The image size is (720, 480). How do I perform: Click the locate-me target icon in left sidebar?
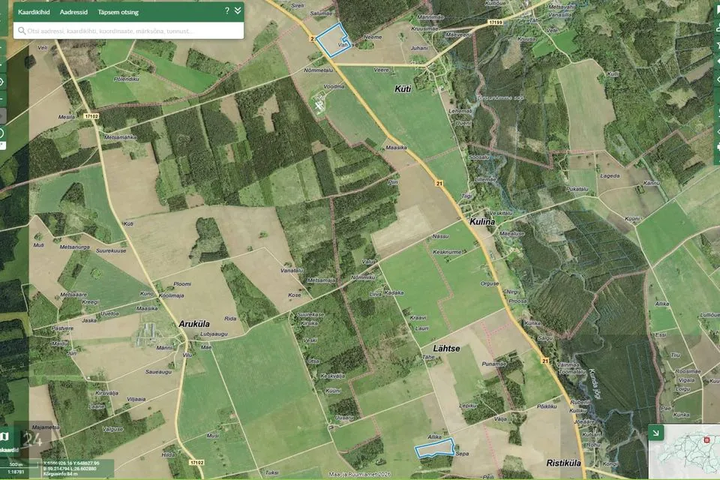pos(1,82)
